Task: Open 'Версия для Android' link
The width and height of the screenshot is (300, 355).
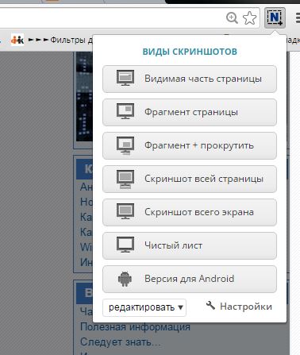Action: [x=190, y=279]
